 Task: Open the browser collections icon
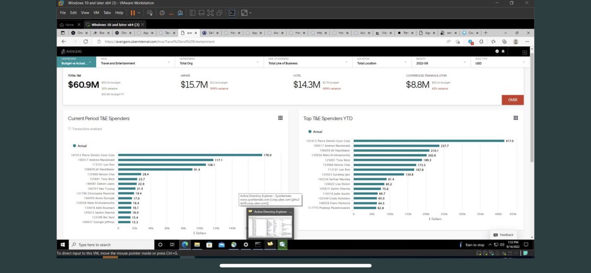pos(504,42)
